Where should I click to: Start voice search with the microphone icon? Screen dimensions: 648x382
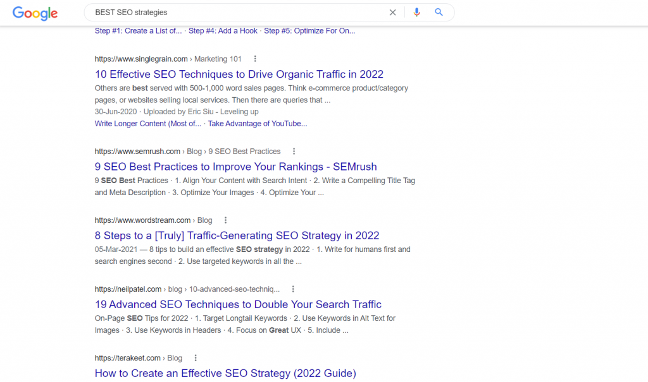(x=416, y=13)
